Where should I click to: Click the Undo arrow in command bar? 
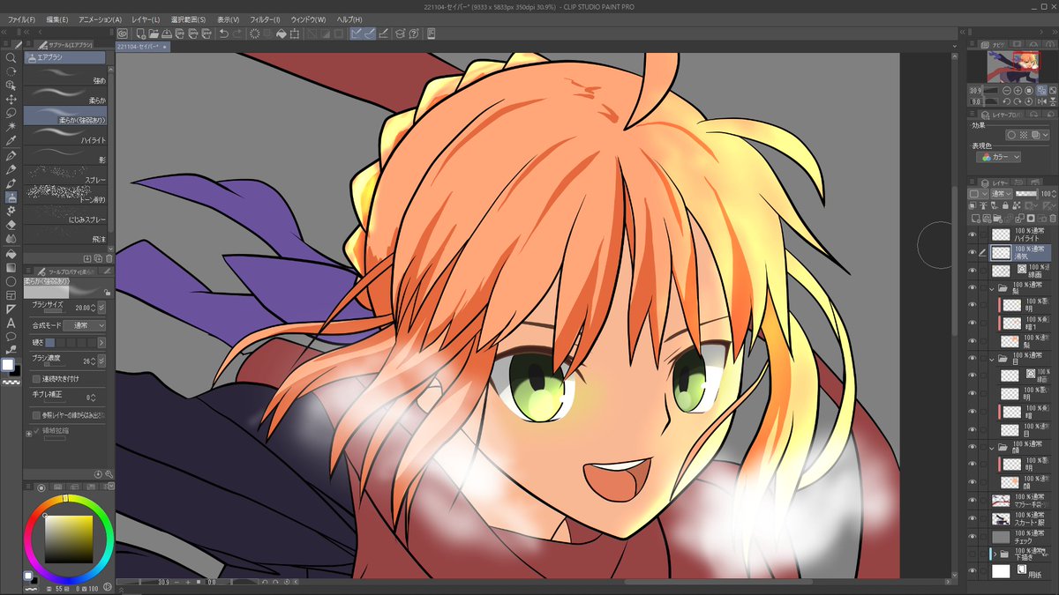pyautogui.click(x=224, y=33)
